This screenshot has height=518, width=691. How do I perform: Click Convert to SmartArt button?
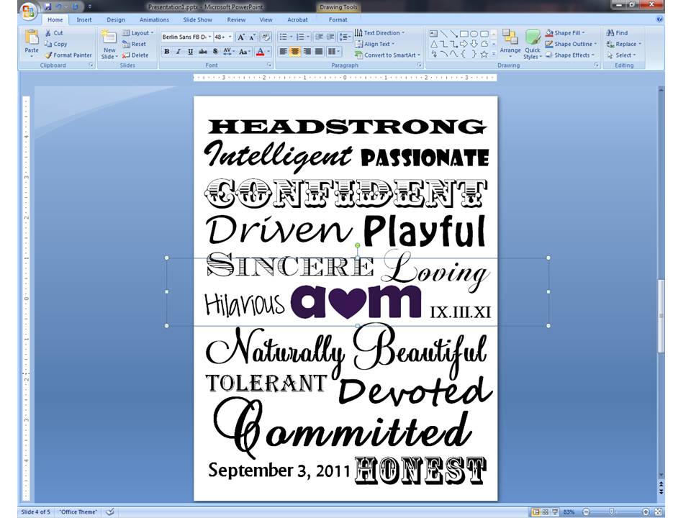tap(387, 55)
